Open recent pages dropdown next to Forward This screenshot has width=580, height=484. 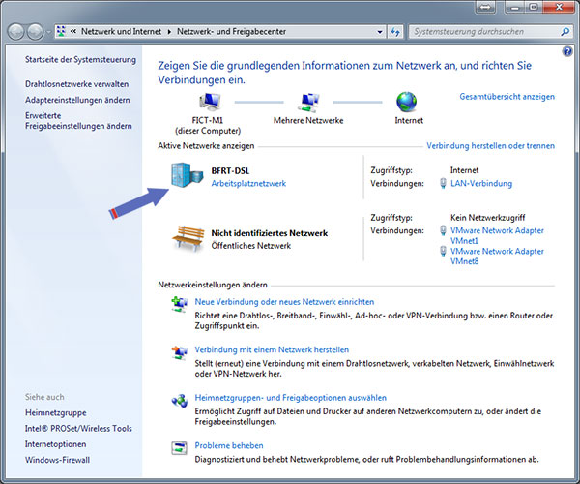pyautogui.click(x=48, y=32)
